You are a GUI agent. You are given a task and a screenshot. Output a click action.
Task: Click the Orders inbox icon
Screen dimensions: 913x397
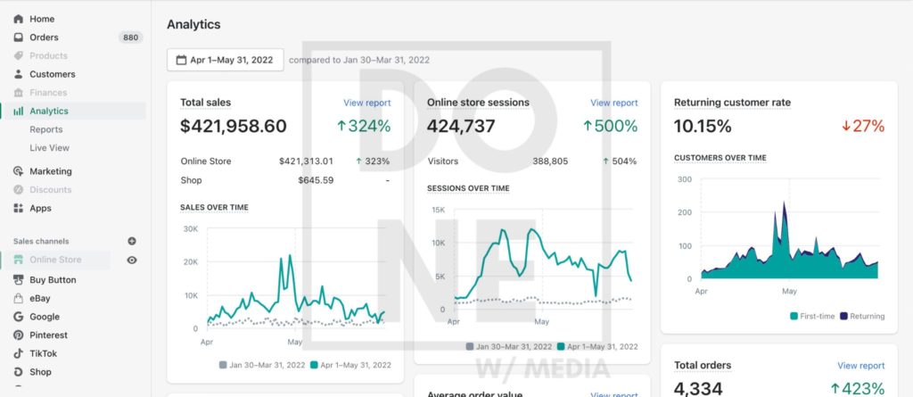point(18,37)
